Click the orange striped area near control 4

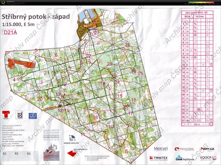click(x=20, y=63)
